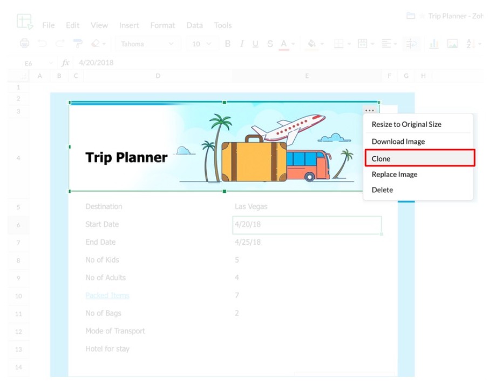
Task: Click the Merge cells icon
Action: [362, 44]
